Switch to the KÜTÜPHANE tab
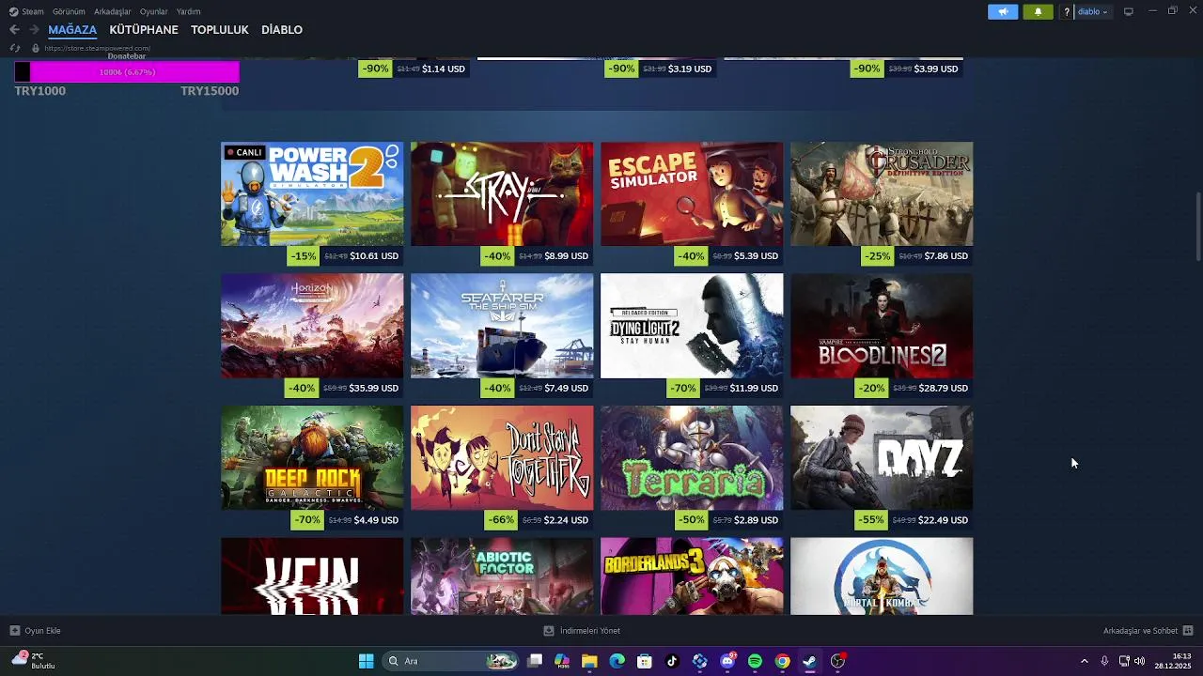 click(144, 30)
